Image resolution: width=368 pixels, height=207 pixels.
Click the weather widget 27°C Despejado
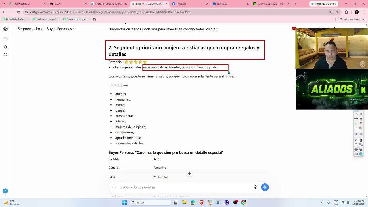click(x=13, y=202)
